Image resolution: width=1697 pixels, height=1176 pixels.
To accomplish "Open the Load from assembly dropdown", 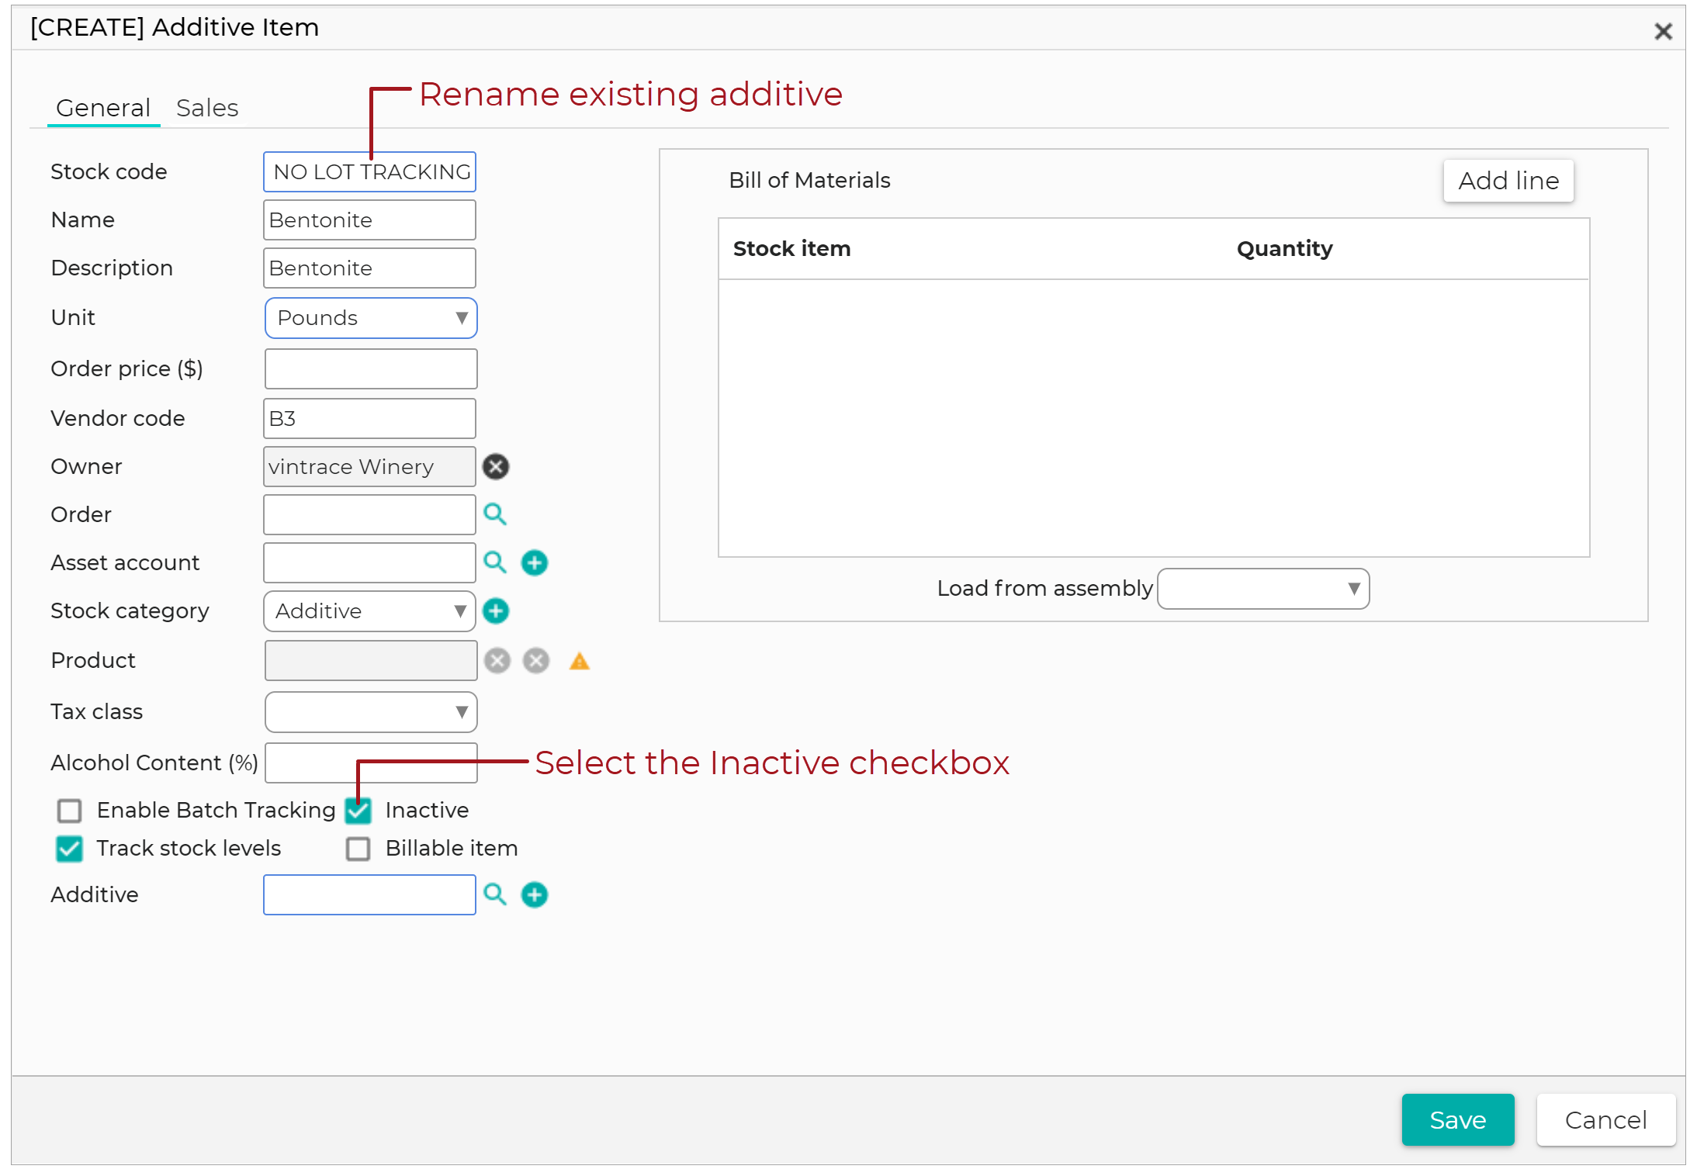I will coord(1262,589).
